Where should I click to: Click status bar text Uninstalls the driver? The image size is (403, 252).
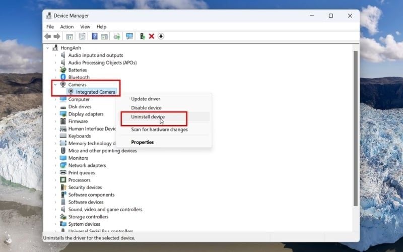[x=89, y=238]
